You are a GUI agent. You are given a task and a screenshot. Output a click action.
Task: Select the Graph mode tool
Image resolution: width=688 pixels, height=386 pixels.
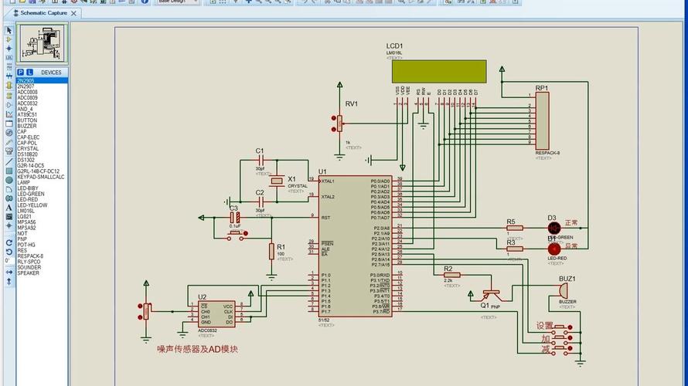pos(9,114)
